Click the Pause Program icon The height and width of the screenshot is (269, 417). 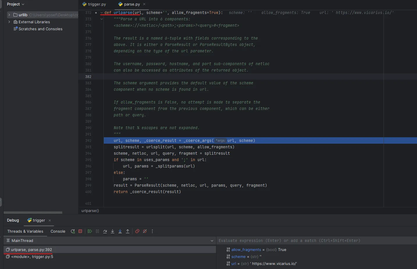[x=97, y=231]
